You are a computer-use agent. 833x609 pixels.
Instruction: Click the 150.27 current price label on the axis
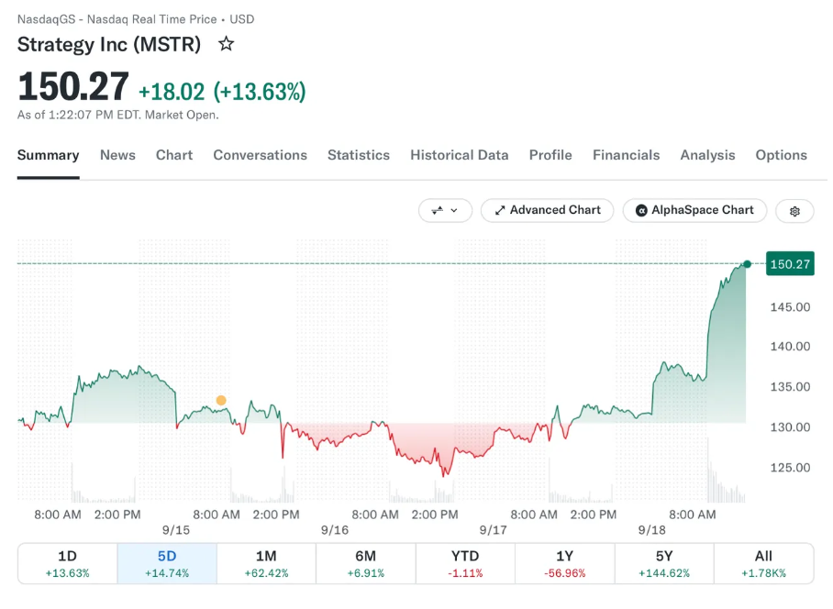790,264
